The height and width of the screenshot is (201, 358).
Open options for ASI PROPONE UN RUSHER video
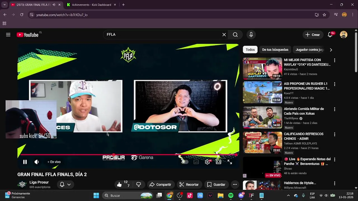tap(335, 84)
